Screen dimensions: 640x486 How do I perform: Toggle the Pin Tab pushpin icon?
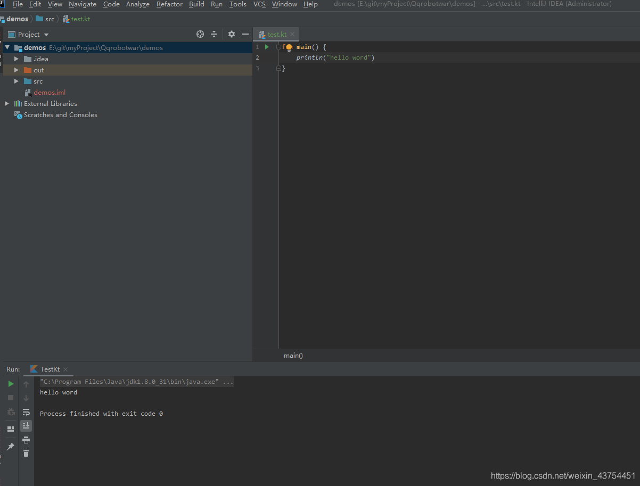pos(11,447)
